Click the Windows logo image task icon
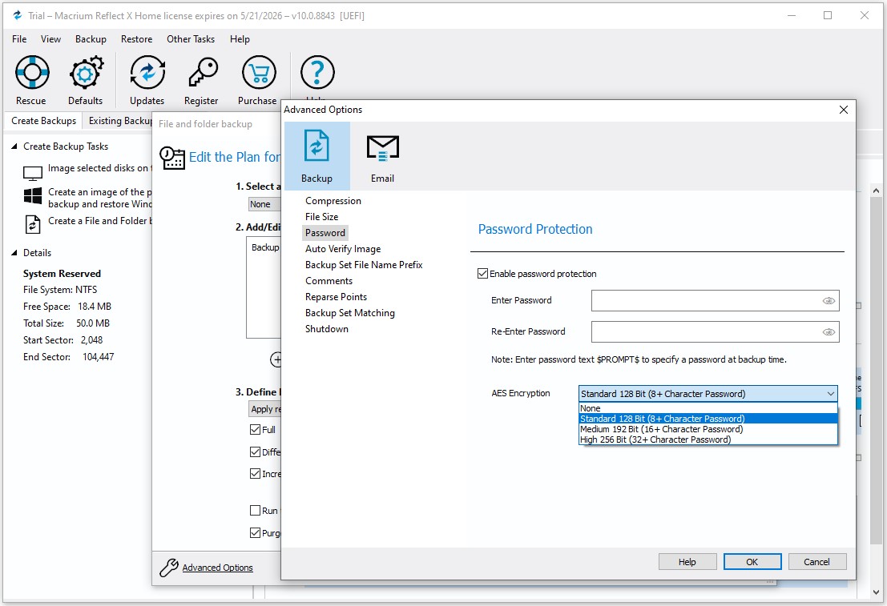This screenshot has width=887, height=606. click(x=32, y=196)
